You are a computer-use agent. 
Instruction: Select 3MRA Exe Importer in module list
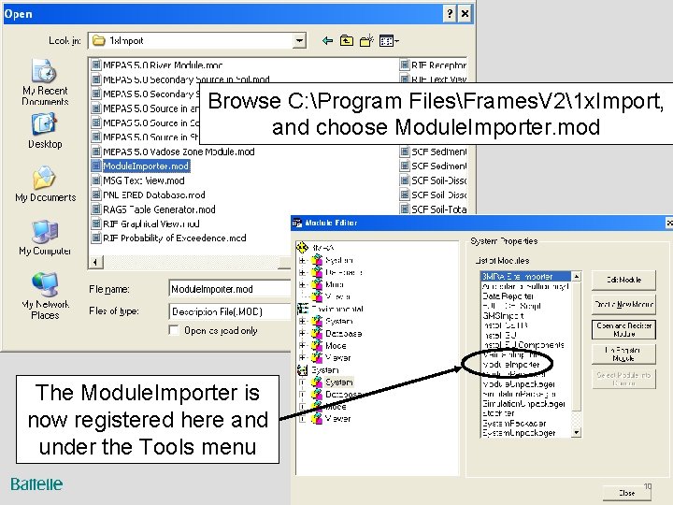(x=525, y=277)
